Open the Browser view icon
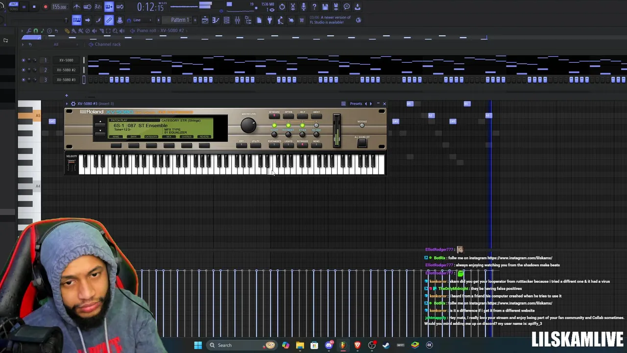This screenshot has width=627, height=353. tap(248, 20)
